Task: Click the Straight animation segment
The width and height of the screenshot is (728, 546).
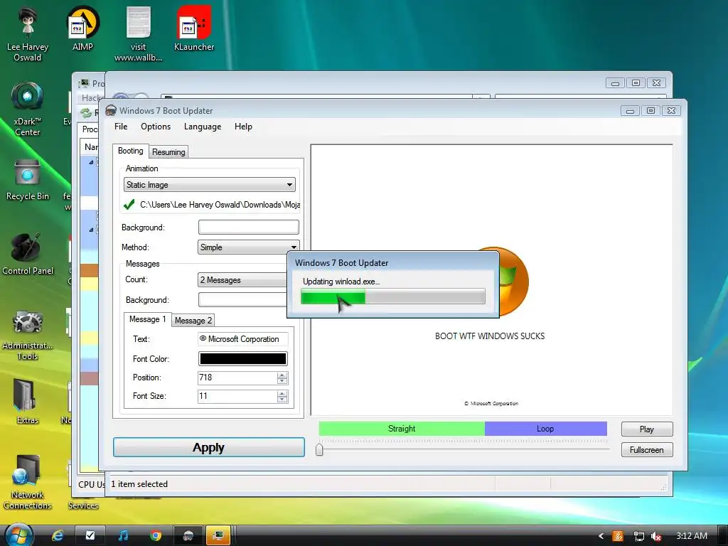Action: pyautogui.click(x=402, y=429)
